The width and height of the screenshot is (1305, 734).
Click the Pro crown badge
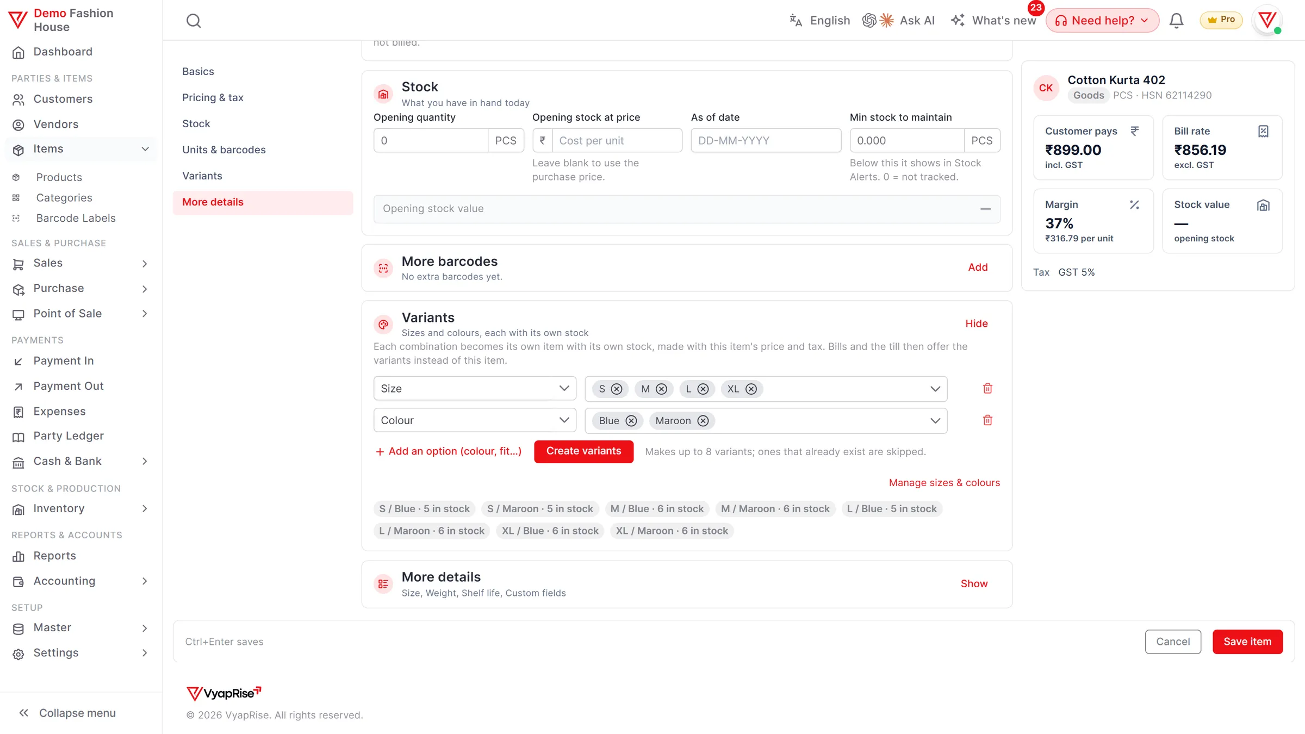(1221, 20)
